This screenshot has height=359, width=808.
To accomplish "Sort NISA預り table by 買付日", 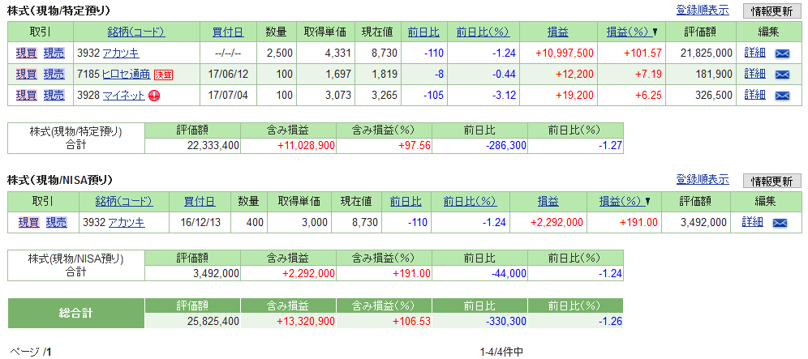I will 200,202.
